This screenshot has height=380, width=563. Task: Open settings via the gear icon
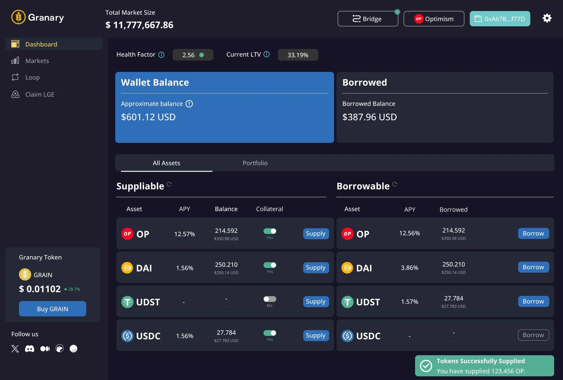pos(547,18)
